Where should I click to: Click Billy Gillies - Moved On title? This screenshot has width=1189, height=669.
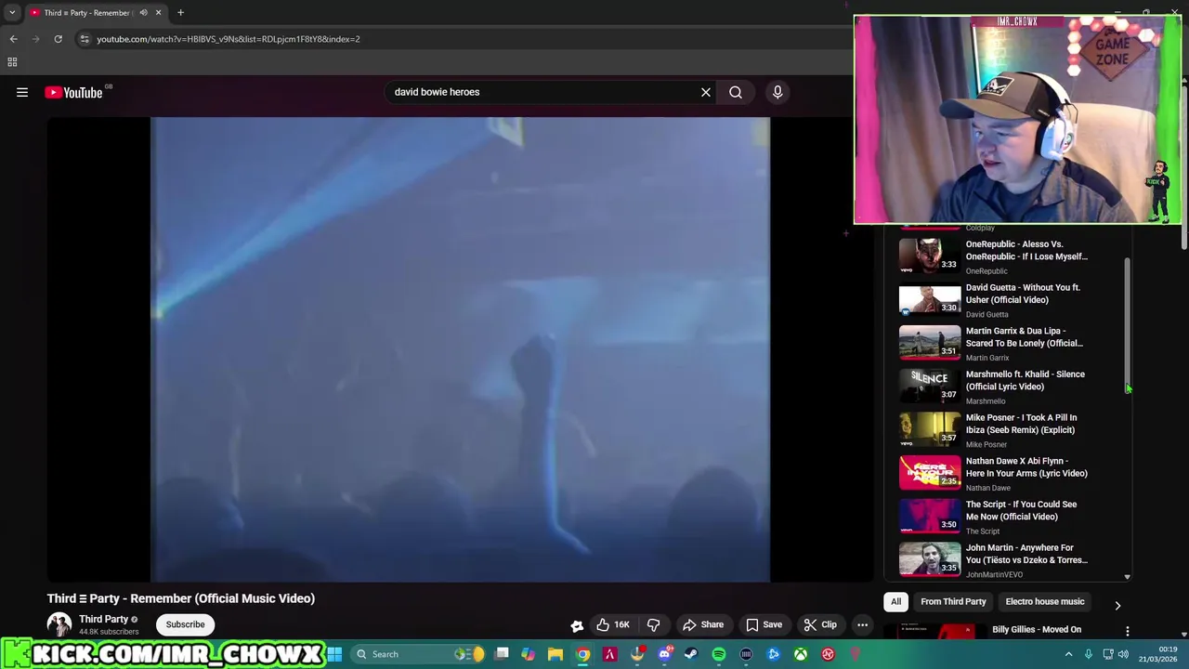(x=1037, y=629)
